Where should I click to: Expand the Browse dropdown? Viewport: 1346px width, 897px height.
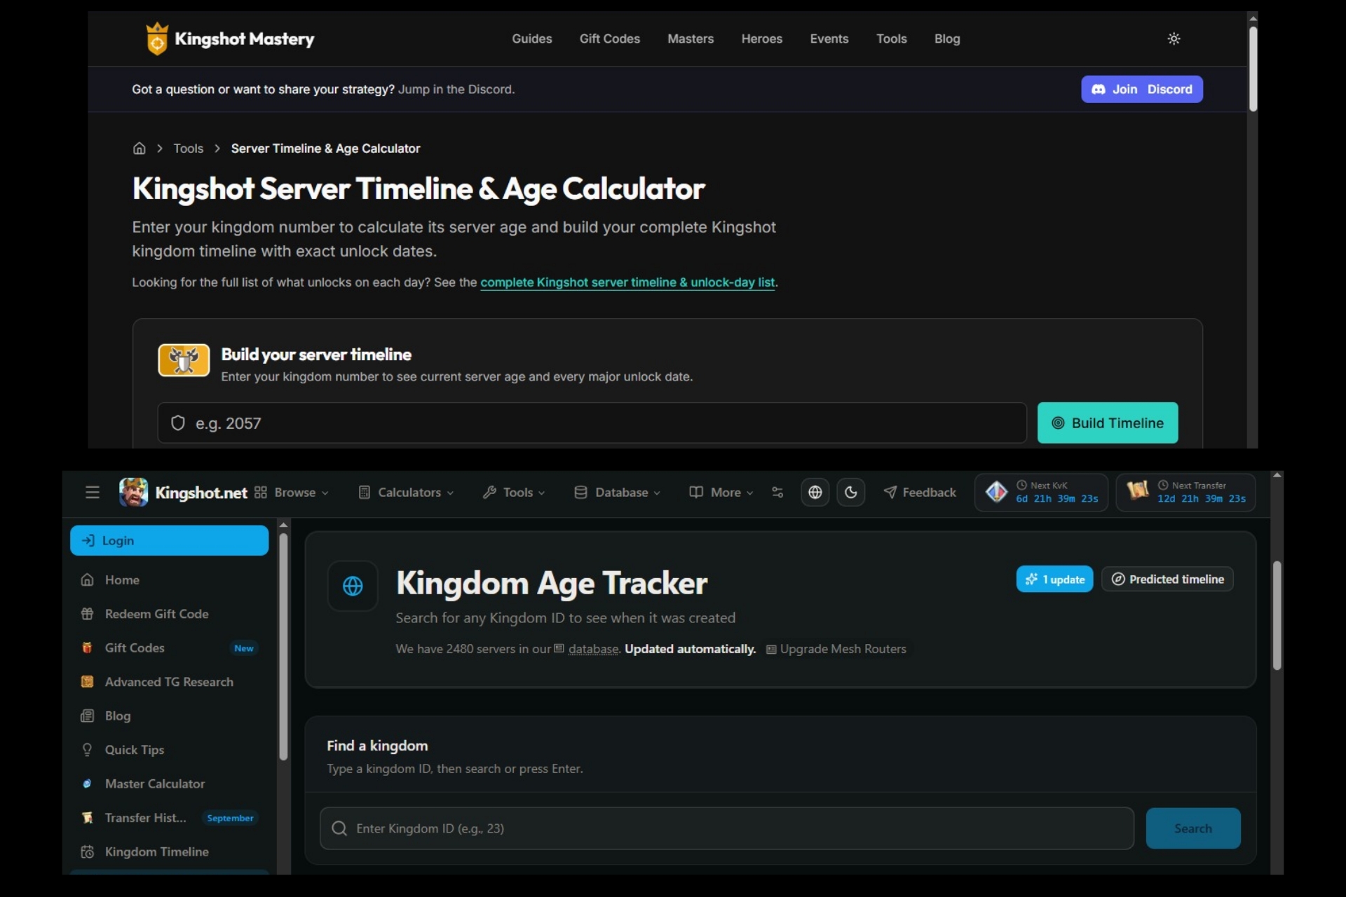(291, 492)
